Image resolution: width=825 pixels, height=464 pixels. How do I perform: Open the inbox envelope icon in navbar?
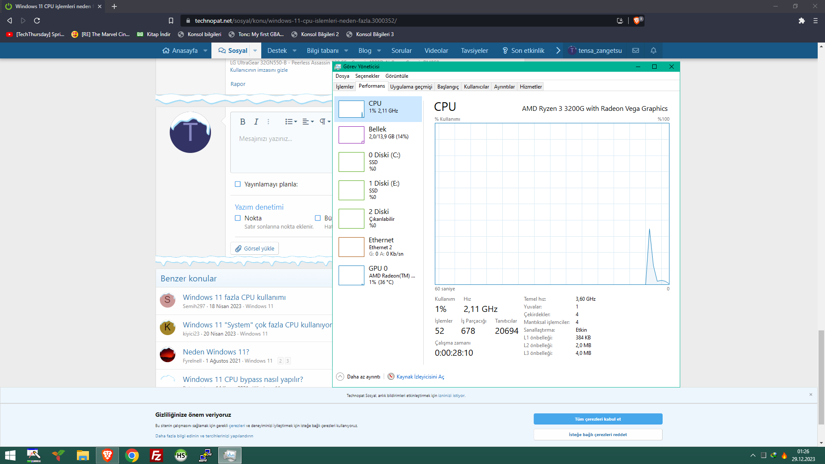pos(636,51)
